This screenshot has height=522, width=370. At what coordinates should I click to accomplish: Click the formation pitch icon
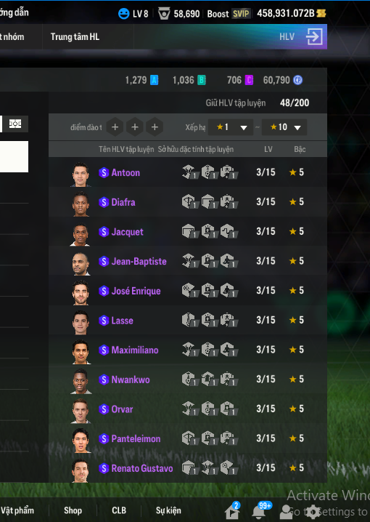(15, 124)
